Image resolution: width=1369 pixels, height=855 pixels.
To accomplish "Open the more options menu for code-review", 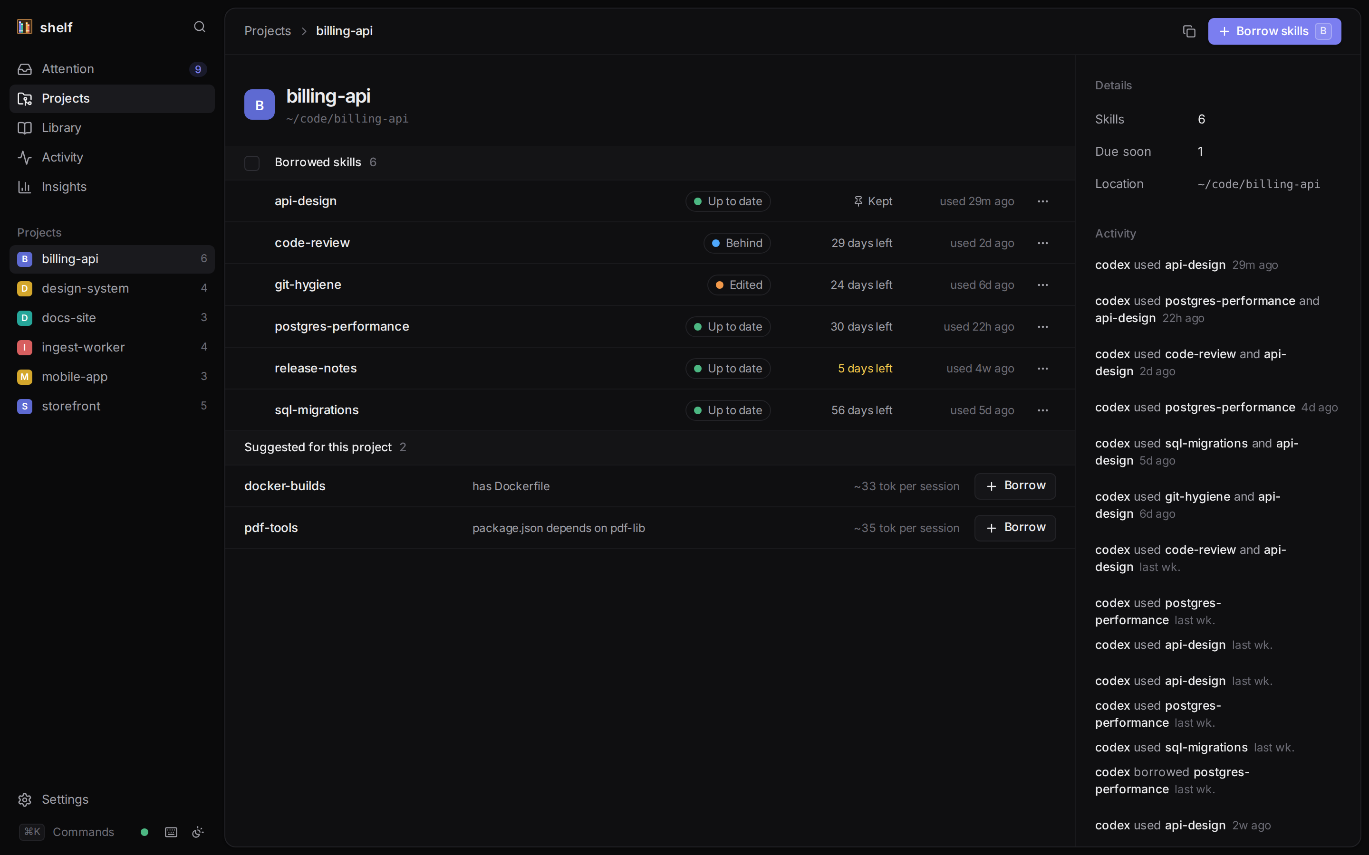I will [1042, 243].
